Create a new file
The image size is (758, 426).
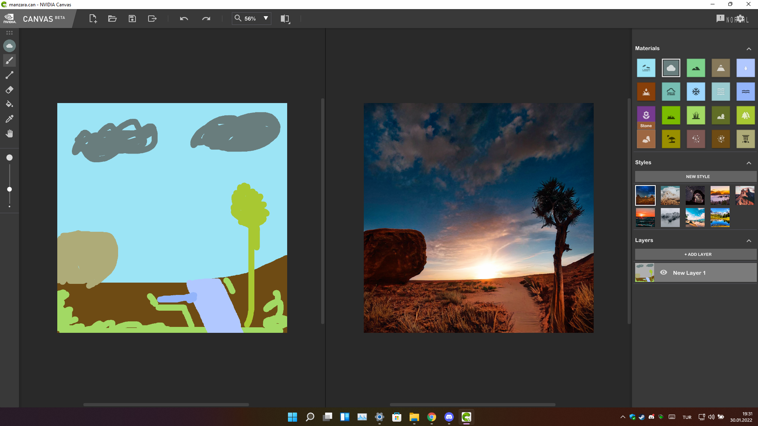[93, 19]
